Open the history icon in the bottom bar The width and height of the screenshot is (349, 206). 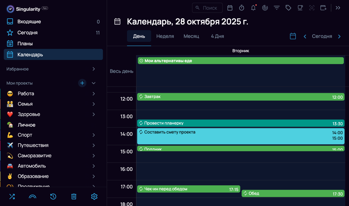tap(53, 196)
